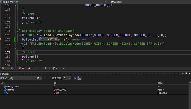The image size is (191, 109).
Task: Pin the r S_OK data tip
Action: coord(56,39)
